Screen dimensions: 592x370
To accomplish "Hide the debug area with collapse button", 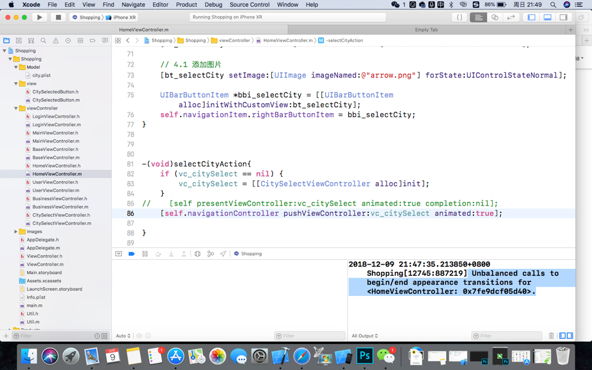I will [118, 254].
